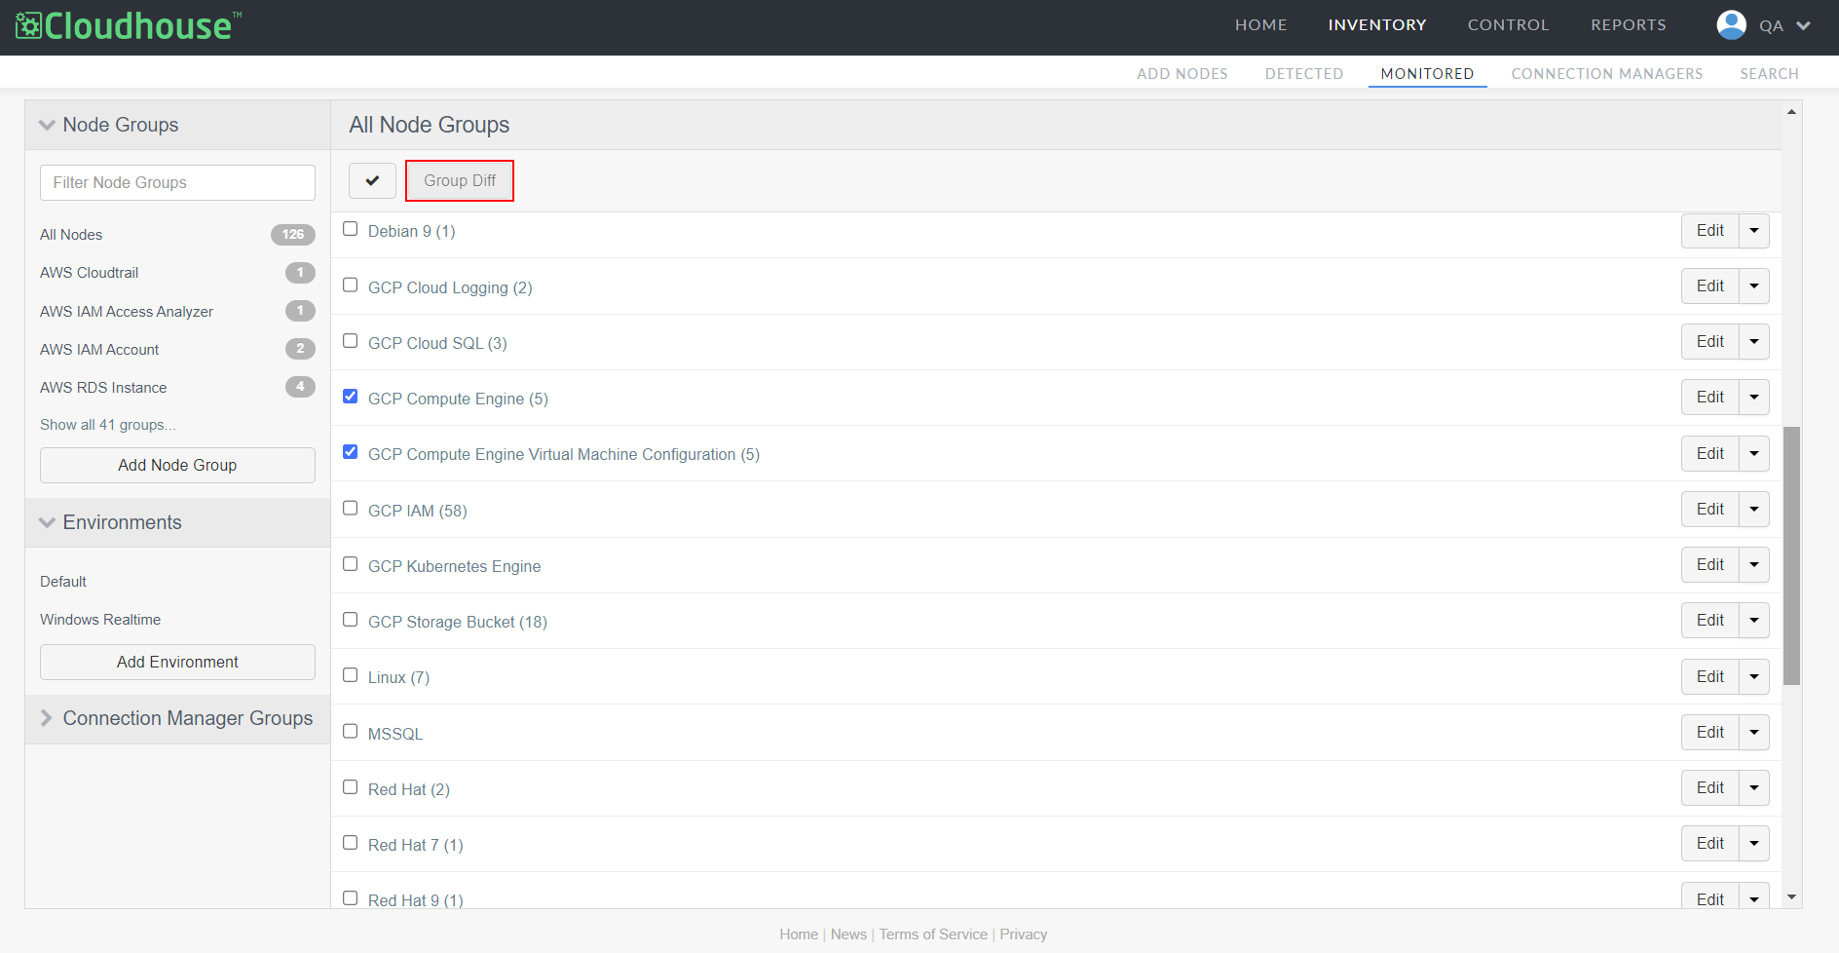Open the dropdown arrow for Red Hat (2)
The height and width of the screenshot is (953, 1839).
pyautogui.click(x=1754, y=788)
